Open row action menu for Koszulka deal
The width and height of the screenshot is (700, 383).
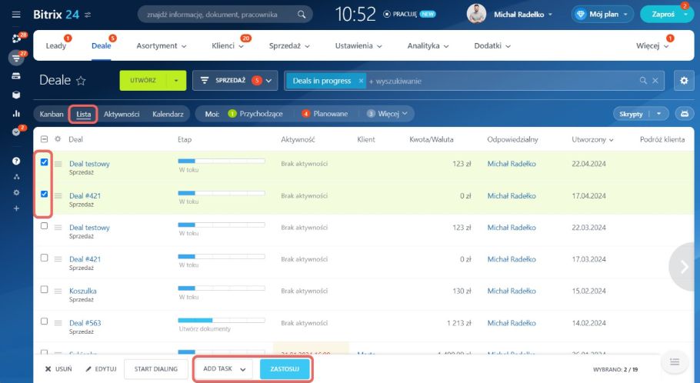tap(58, 291)
